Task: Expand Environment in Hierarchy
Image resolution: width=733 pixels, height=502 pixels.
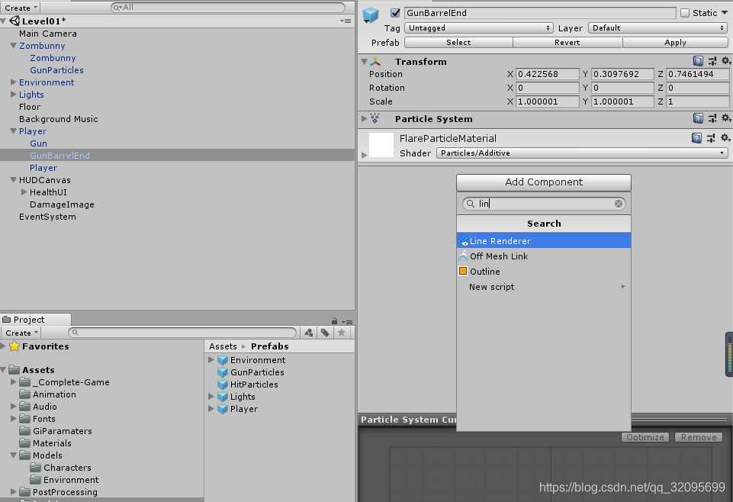Action: (13, 82)
